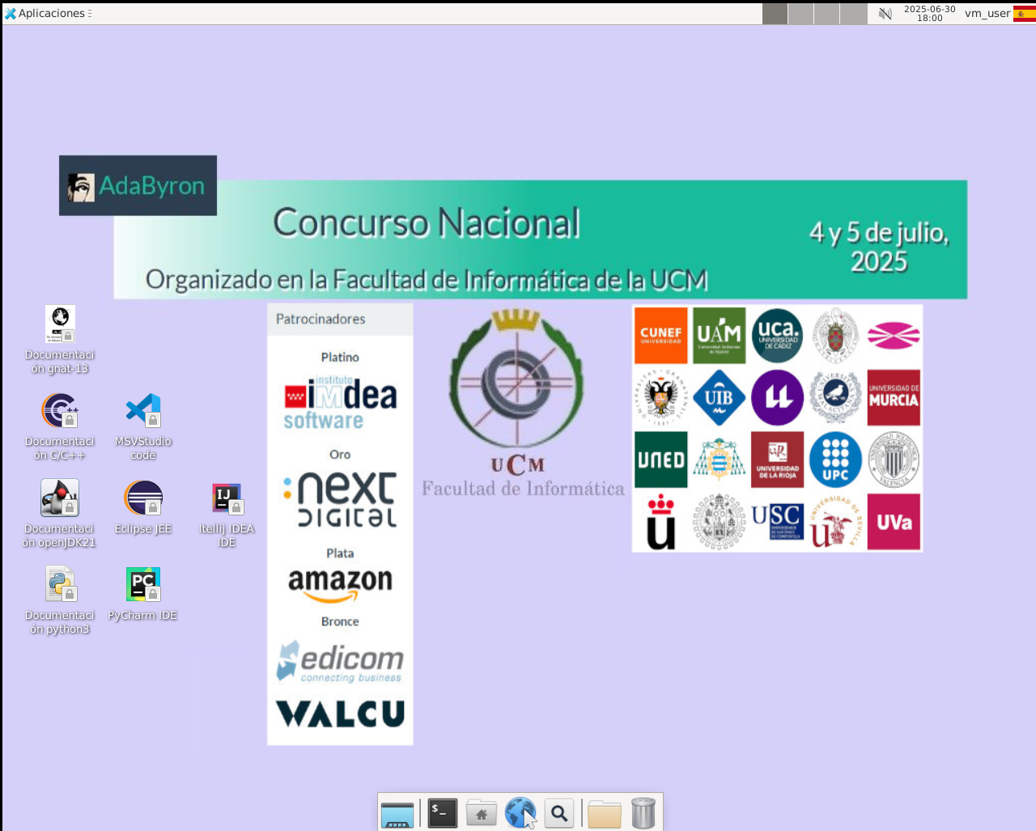Open the trash can in dock
The width and height of the screenshot is (1036, 831).
[x=643, y=813]
